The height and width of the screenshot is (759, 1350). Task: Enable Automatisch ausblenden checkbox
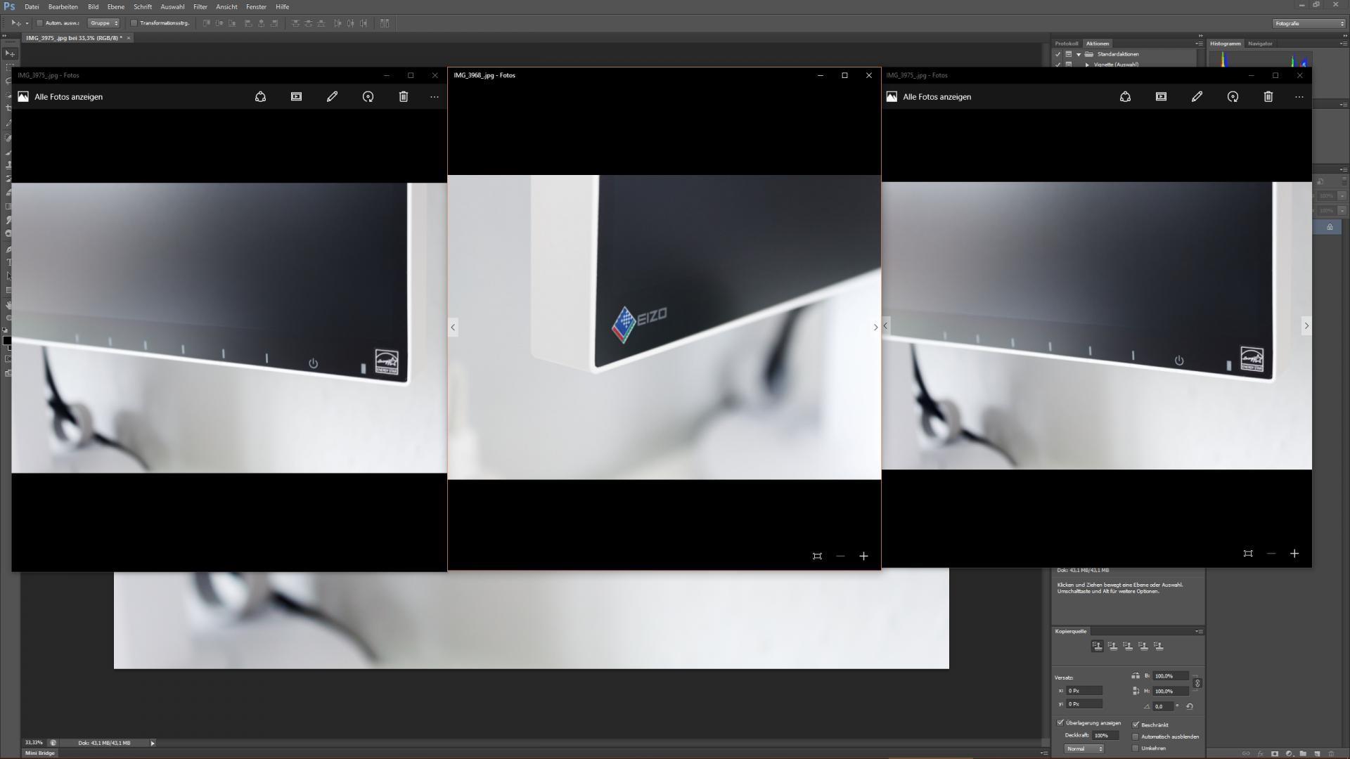pos(1136,737)
